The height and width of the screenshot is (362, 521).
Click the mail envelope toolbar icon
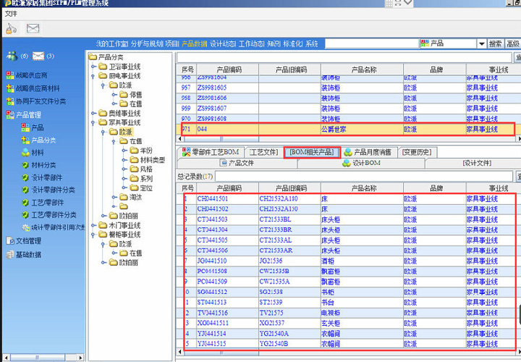33,28
